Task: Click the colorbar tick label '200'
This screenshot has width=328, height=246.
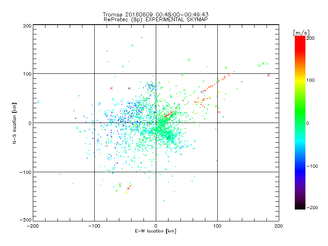Action: pyautogui.click(x=310, y=38)
